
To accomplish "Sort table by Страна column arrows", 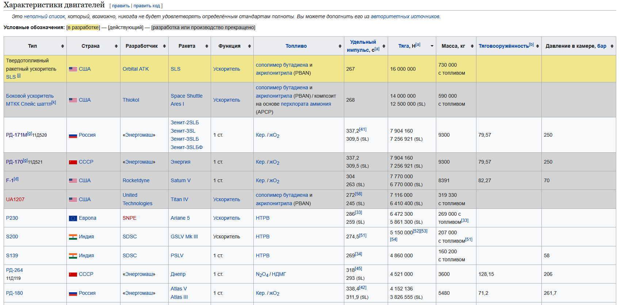I will point(116,46).
